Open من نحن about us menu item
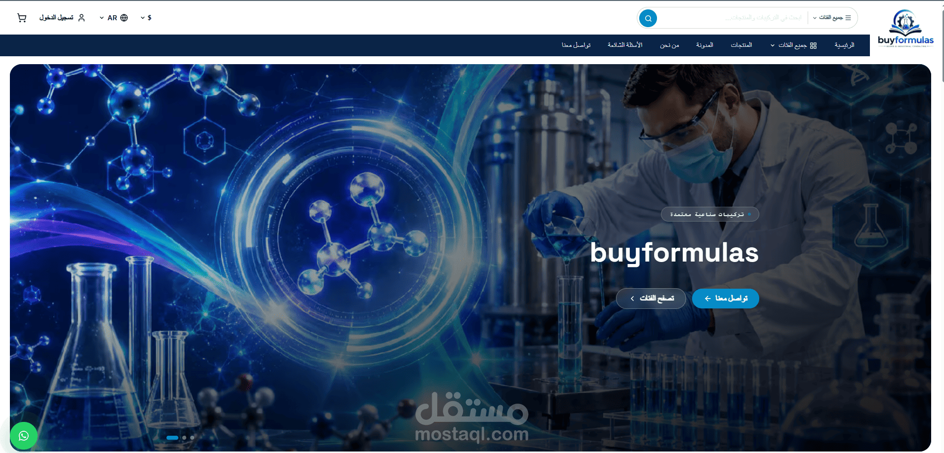Screen dimensions: 944x453 click(x=669, y=45)
